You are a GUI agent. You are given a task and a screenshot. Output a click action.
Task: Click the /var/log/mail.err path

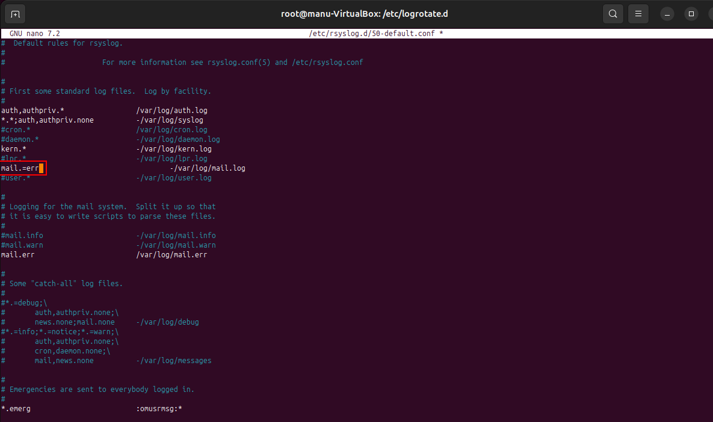171,255
